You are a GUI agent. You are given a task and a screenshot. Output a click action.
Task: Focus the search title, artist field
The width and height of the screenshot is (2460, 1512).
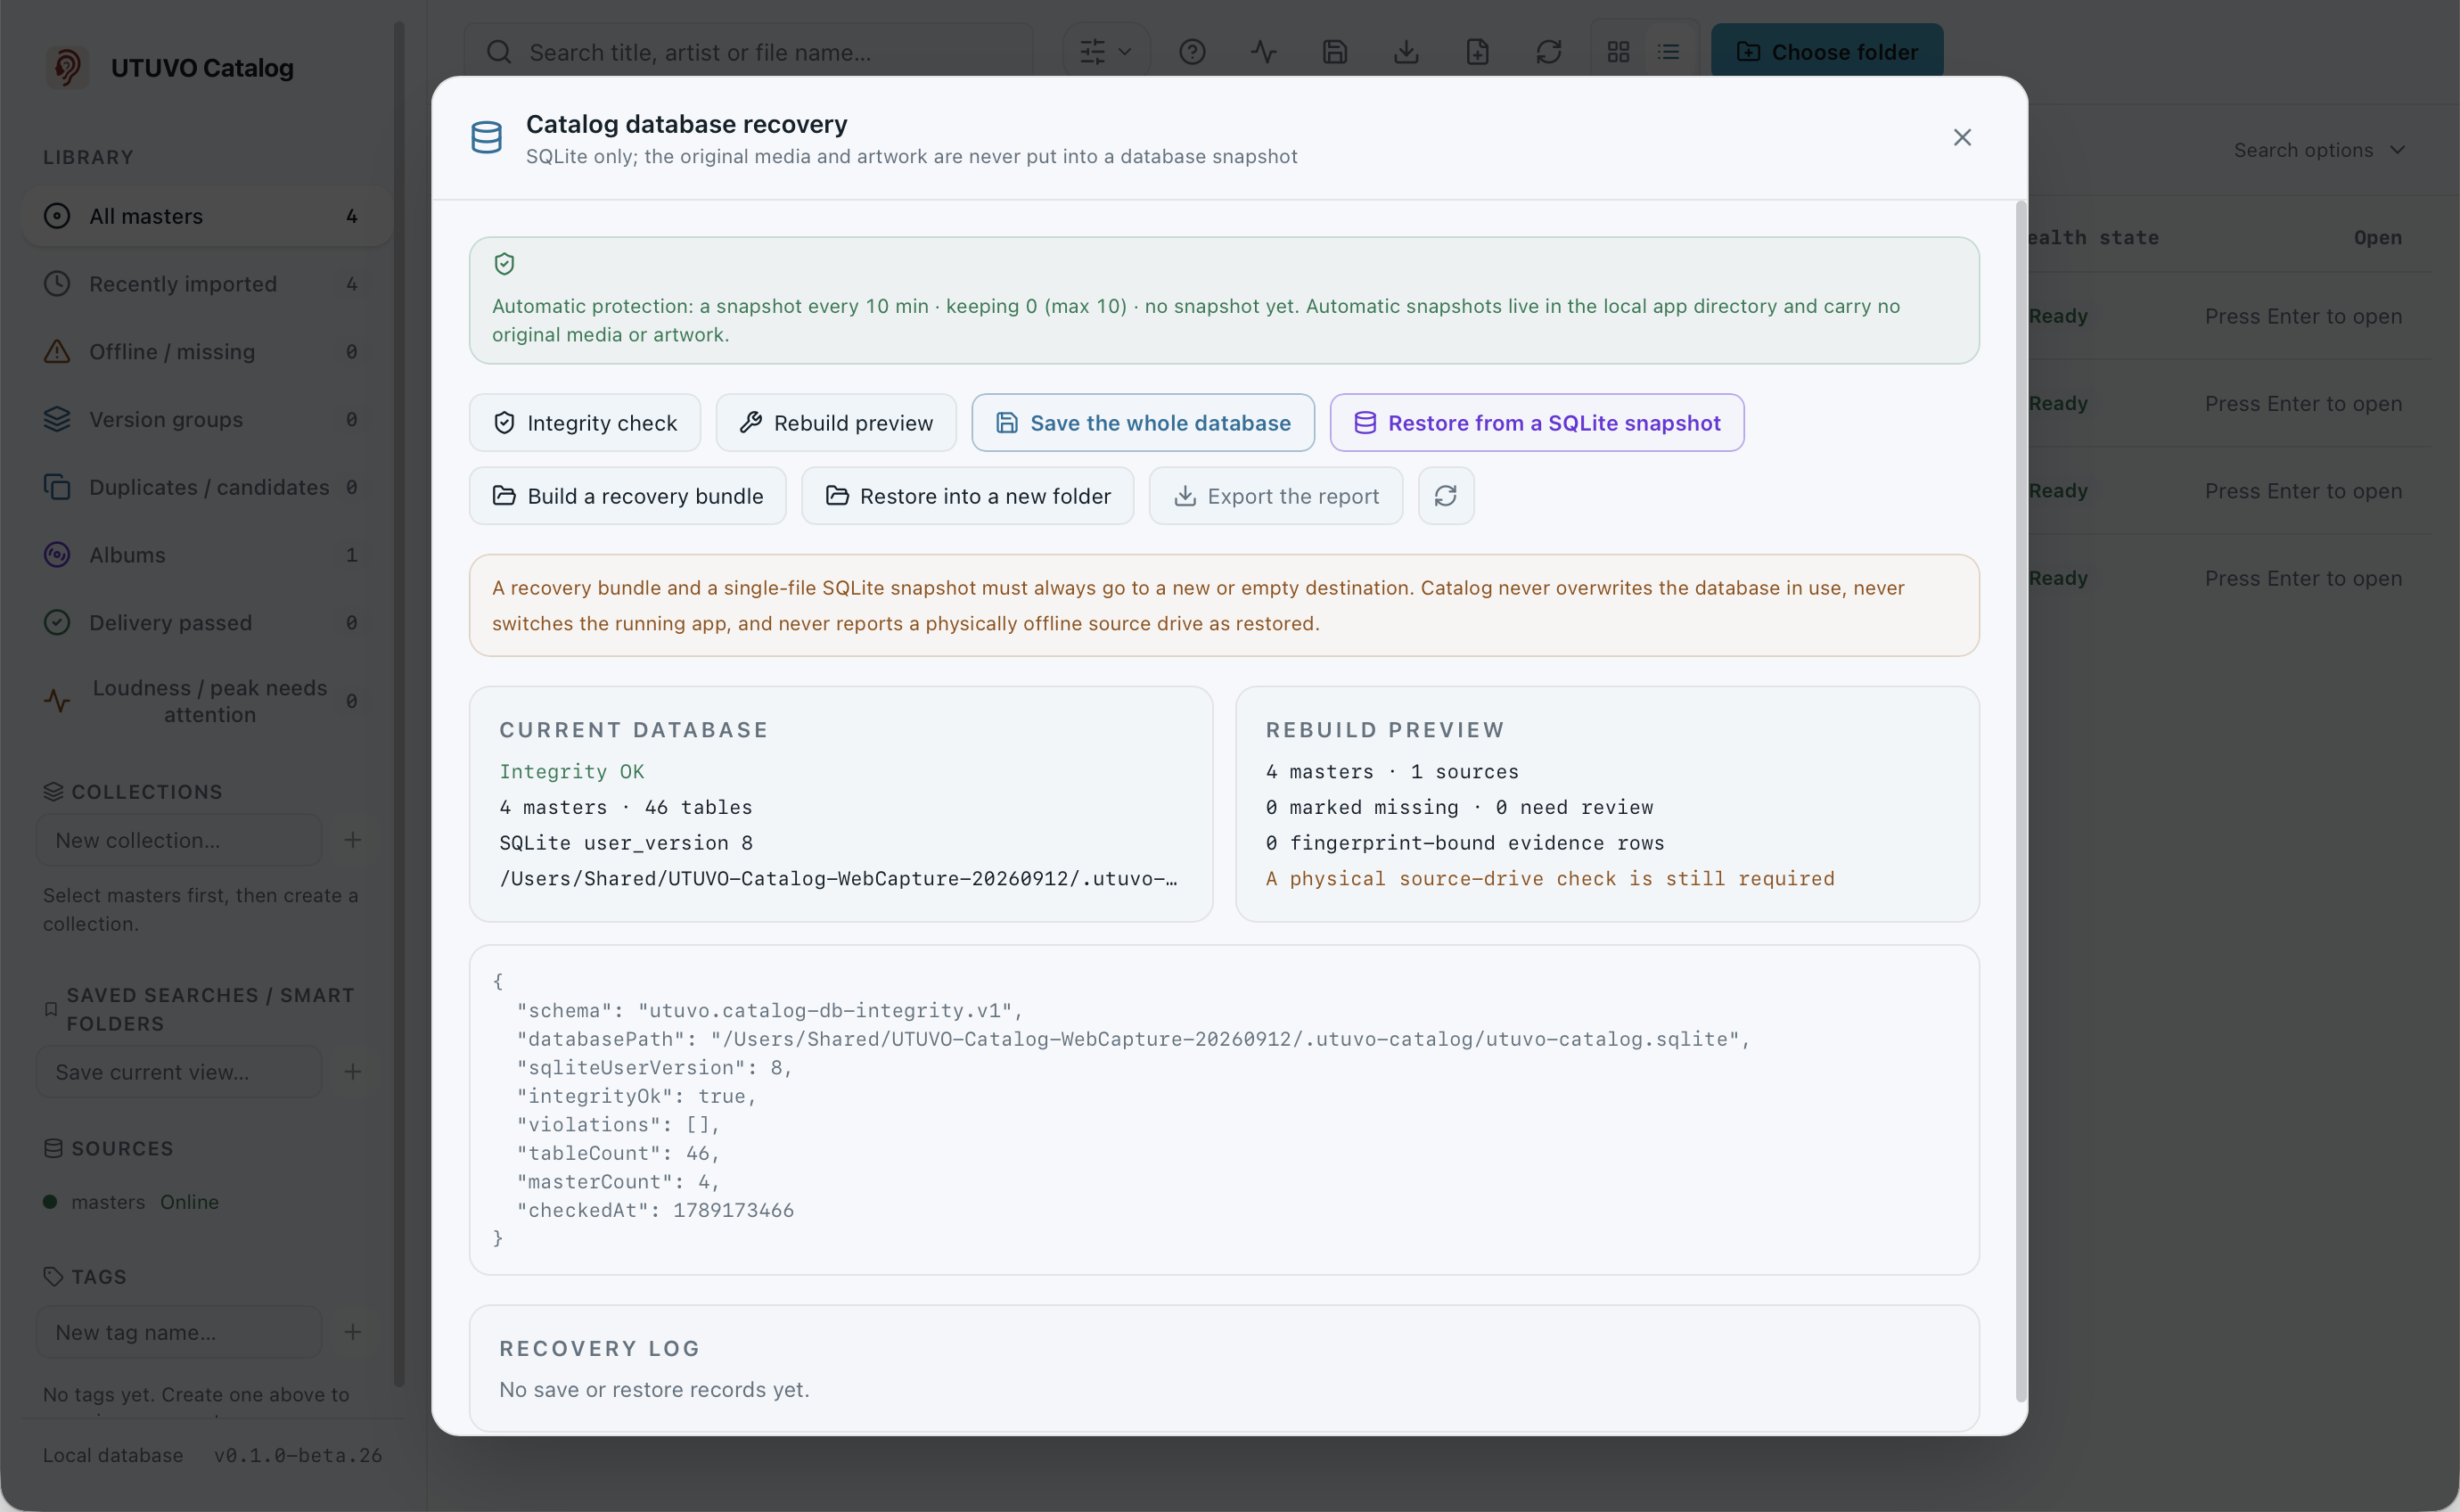pyautogui.click(x=748, y=52)
